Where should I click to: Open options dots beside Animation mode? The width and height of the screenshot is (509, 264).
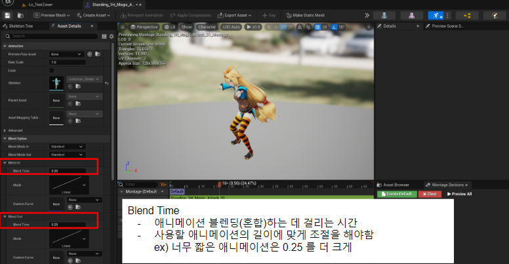point(447,15)
